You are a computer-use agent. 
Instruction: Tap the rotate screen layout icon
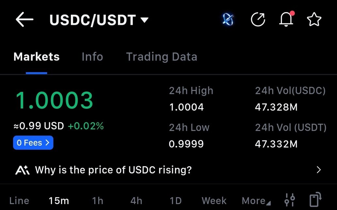click(315, 199)
